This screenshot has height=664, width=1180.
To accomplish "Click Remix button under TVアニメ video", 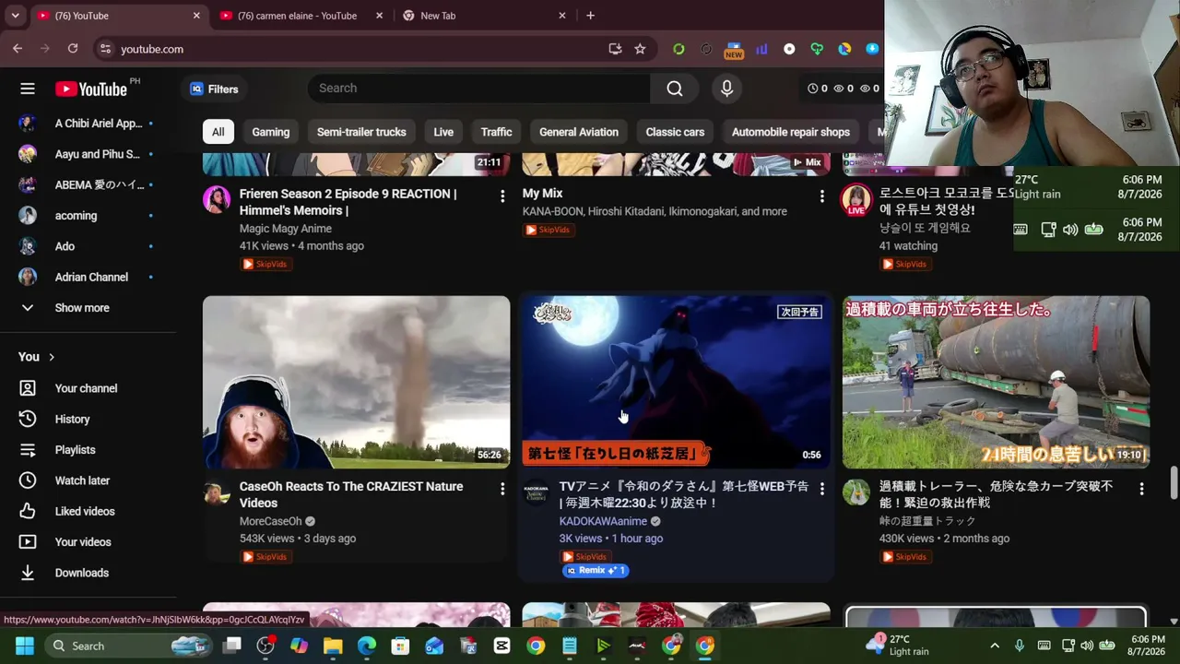I will 596,571.
